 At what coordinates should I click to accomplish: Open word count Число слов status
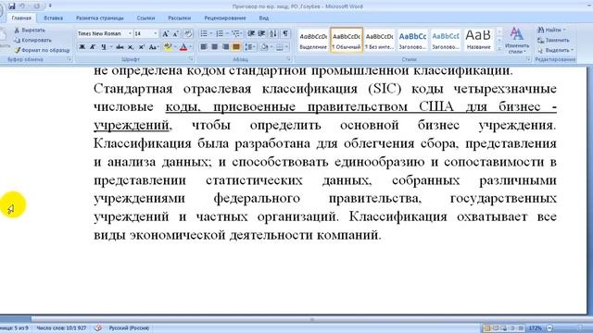click(x=61, y=328)
